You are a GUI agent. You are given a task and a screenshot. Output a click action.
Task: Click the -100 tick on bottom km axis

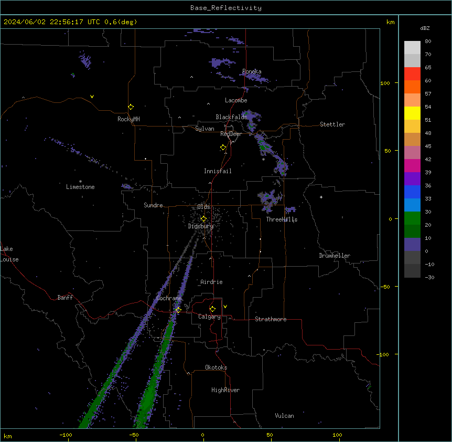tap(66, 435)
